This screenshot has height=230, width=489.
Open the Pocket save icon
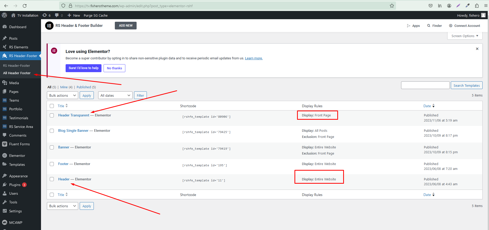point(431,6)
